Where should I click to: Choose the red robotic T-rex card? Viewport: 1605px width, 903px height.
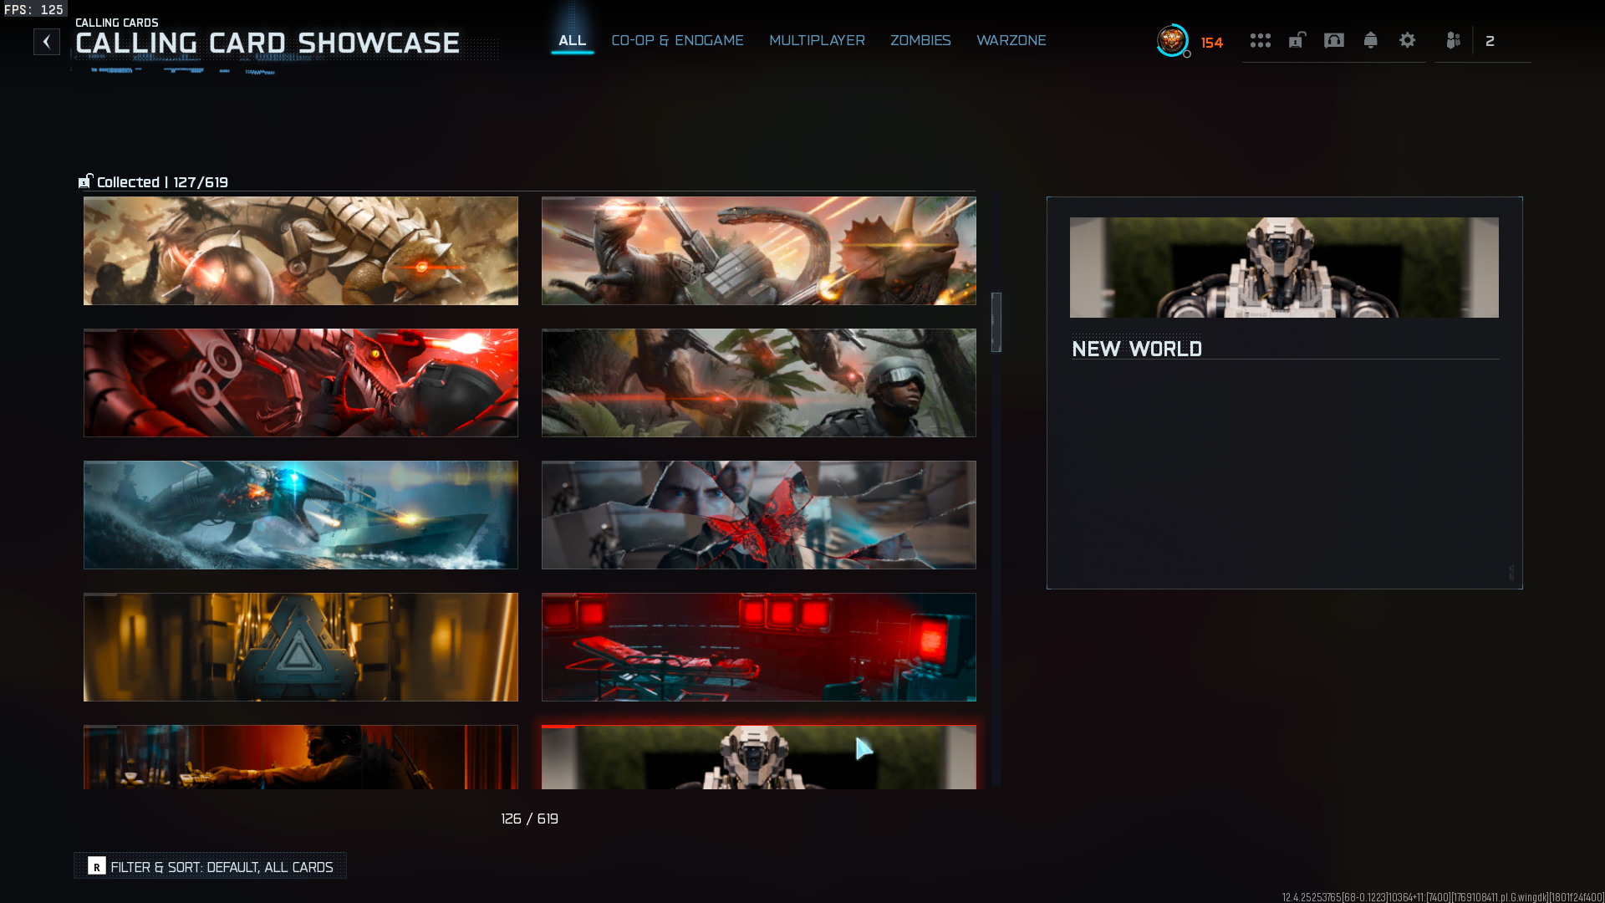(x=301, y=383)
